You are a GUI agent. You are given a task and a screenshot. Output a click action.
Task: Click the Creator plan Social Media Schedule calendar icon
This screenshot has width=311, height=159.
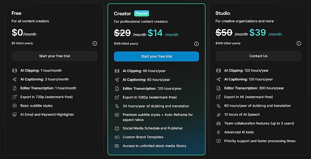tap(117, 128)
